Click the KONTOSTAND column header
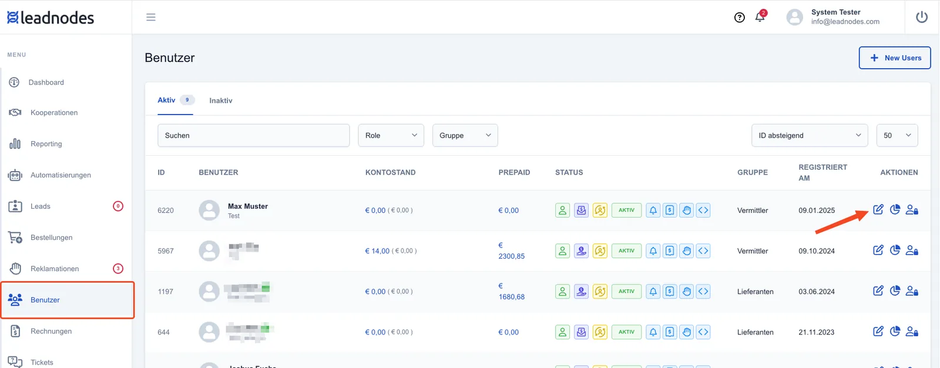This screenshot has width=940, height=368. pyautogui.click(x=390, y=172)
